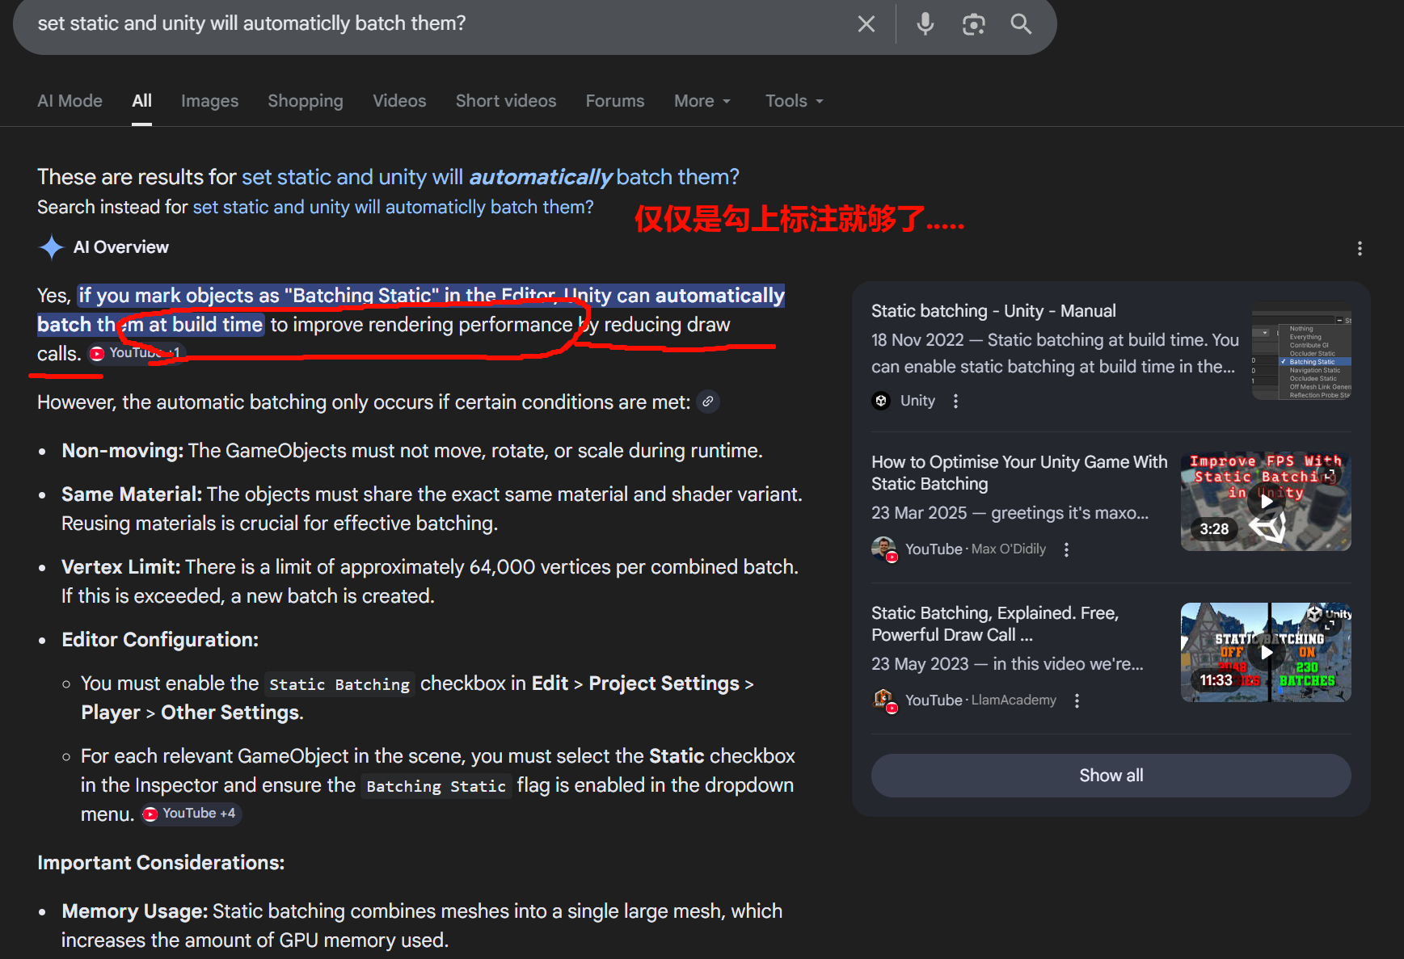Screen dimensions: 1404x959
Task: Open 'How to Optimise Your Unity Game' result
Action: (1019, 473)
